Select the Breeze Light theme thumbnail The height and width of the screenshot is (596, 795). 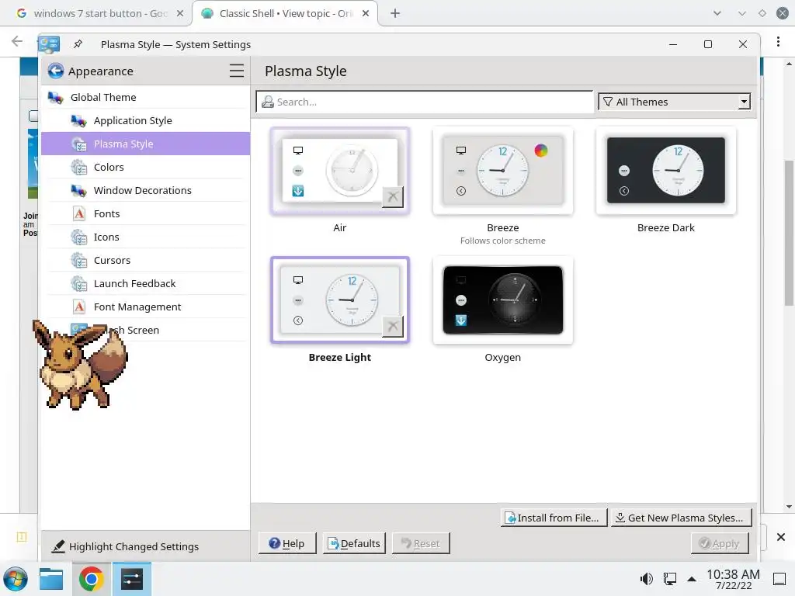coord(340,301)
